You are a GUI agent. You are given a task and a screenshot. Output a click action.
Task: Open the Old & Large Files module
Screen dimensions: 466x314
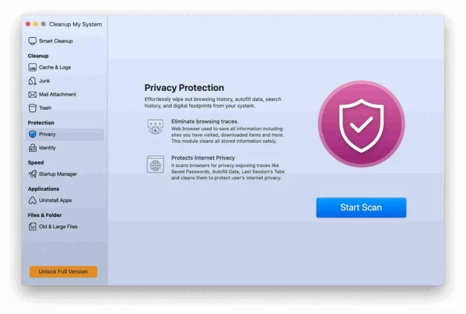point(58,227)
